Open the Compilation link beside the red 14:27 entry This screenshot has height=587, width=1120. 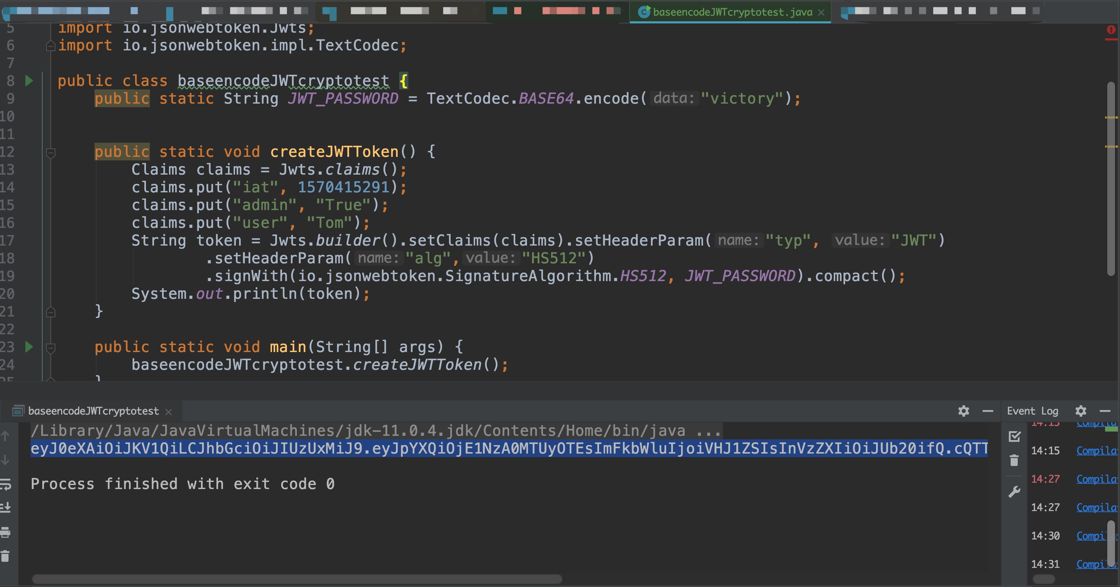(1097, 479)
